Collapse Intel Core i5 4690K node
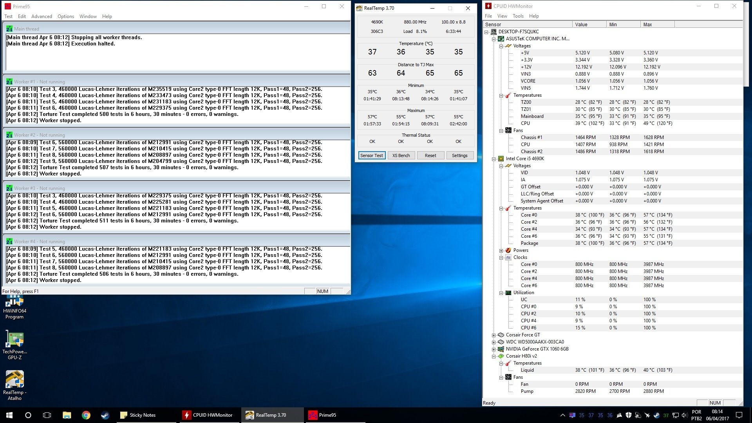This screenshot has width=752, height=423. tap(494, 159)
